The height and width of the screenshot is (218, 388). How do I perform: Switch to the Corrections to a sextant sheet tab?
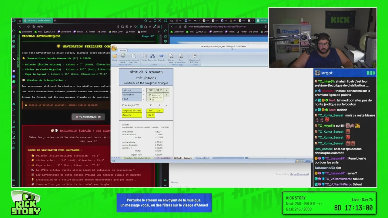pos(137,158)
